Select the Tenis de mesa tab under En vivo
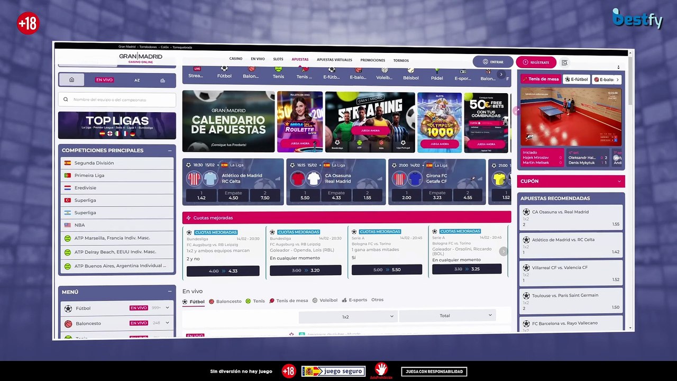Screen dimensions: 677x381 pyautogui.click(x=289, y=301)
